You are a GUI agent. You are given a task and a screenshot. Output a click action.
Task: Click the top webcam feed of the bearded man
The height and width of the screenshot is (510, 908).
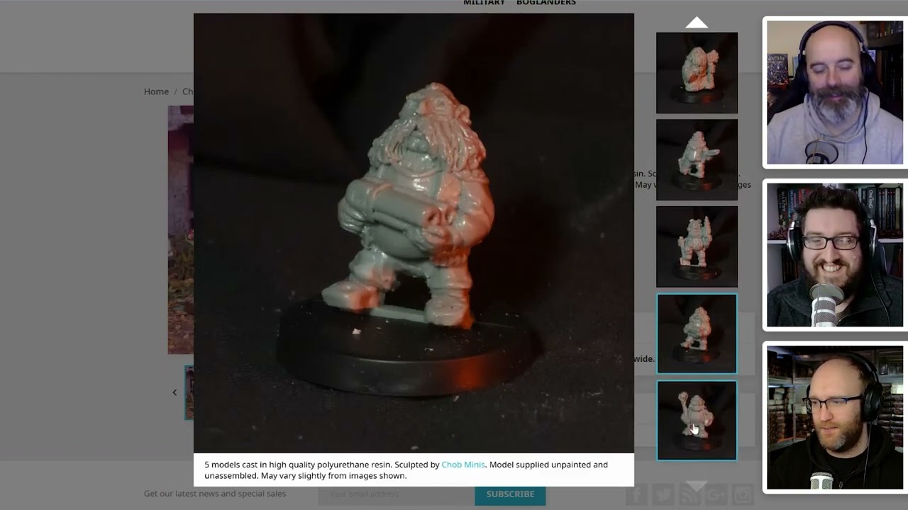click(834, 92)
